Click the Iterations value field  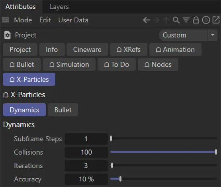coord(86,165)
